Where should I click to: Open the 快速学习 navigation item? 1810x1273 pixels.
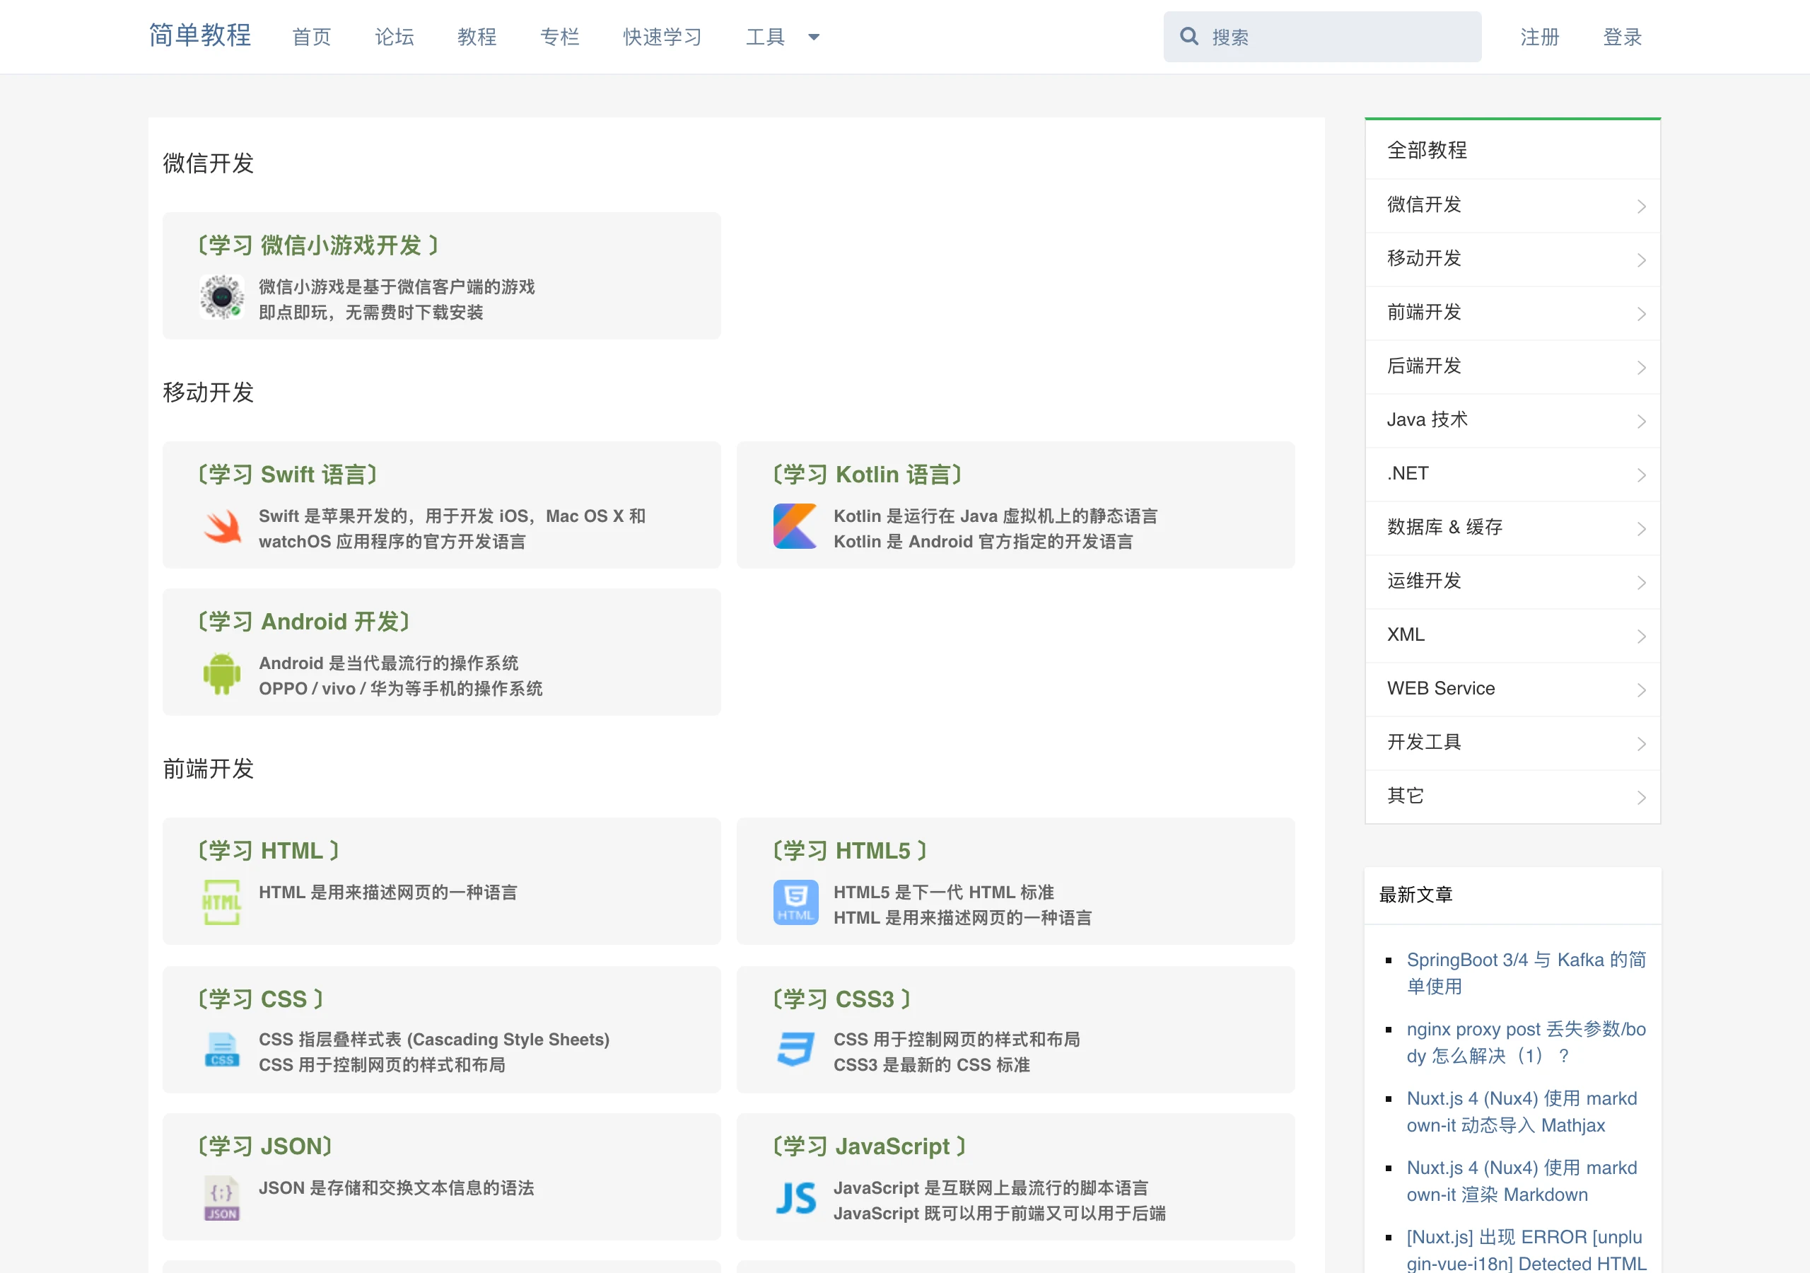click(x=662, y=37)
